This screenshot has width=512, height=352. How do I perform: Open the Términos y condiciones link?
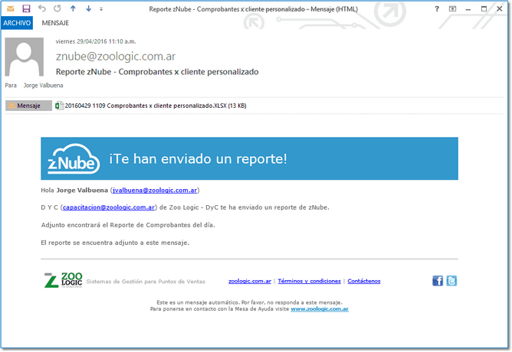(x=309, y=281)
